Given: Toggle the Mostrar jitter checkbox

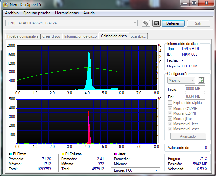Looking at the screenshot, I should pyautogui.click(x=171, y=118).
